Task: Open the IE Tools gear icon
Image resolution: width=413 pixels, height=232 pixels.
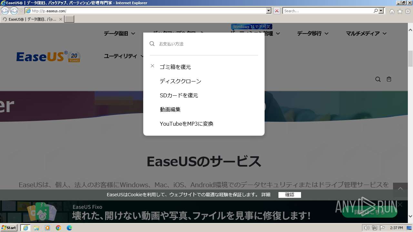Action: click(408, 11)
